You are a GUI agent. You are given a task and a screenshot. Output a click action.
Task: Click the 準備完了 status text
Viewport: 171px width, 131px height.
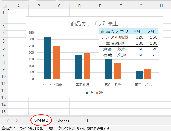pyautogui.click(x=9, y=128)
